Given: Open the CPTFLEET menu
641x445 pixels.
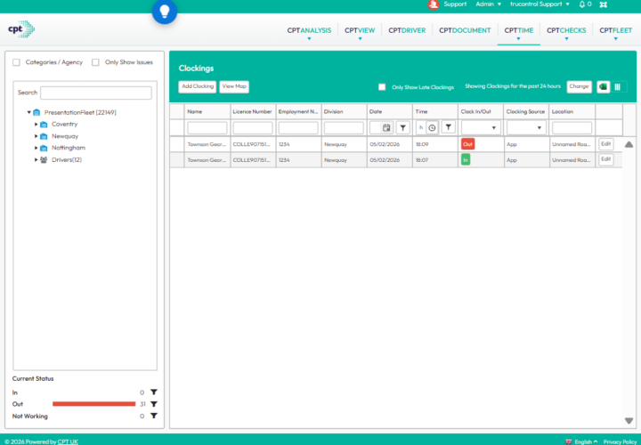Looking at the screenshot, I should [x=616, y=31].
